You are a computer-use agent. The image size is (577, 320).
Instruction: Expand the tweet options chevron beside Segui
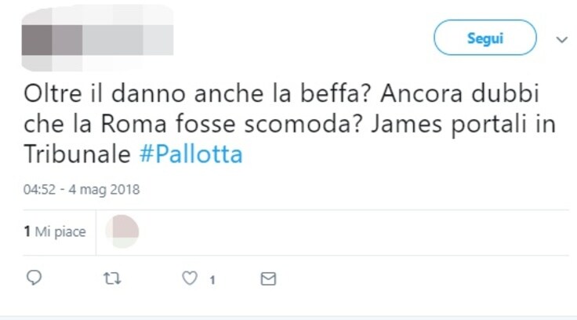[561, 39]
